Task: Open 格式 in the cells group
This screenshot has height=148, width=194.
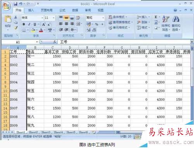Action: [143, 28]
